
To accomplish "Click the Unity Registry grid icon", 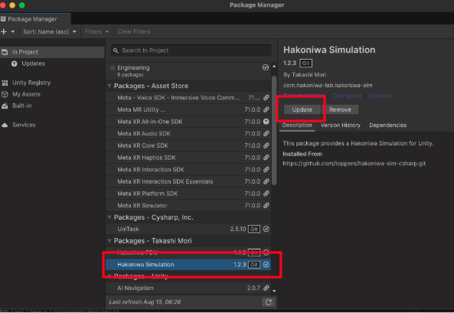I will tap(5, 83).
